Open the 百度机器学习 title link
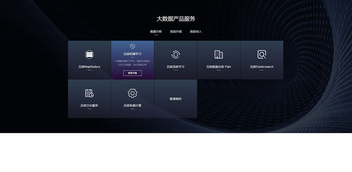The width and height of the screenshot is (352, 172). click(x=132, y=54)
